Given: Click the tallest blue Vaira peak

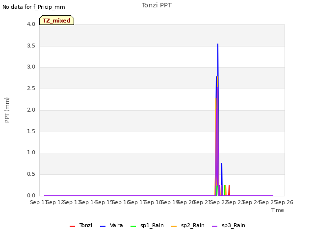Looking at the screenshot, I should [x=218, y=45].
